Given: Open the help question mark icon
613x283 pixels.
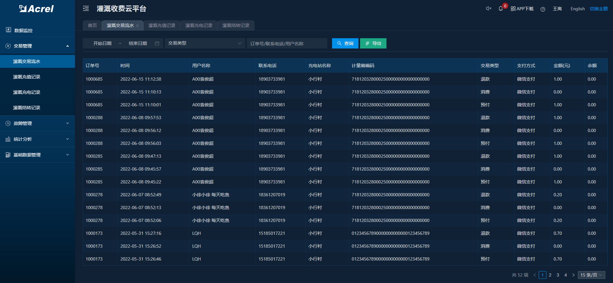Looking at the screenshot, I should pyautogui.click(x=543, y=9).
